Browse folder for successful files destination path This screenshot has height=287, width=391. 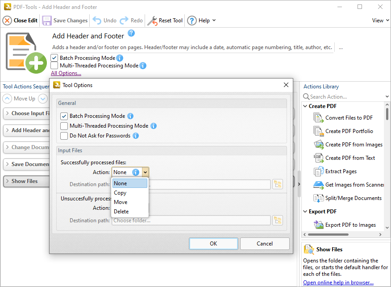(x=278, y=184)
